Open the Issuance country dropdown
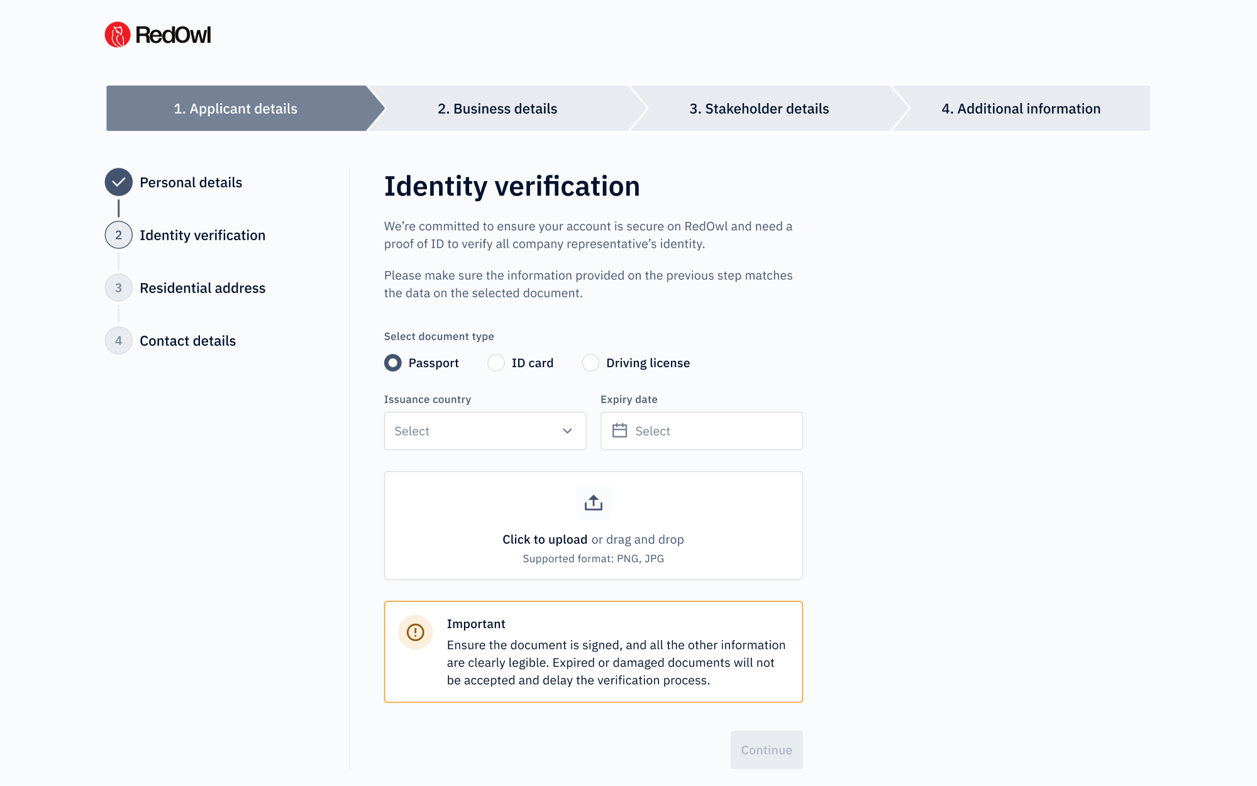Image resolution: width=1257 pixels, height=786 pixels. (x=484, y=431)
